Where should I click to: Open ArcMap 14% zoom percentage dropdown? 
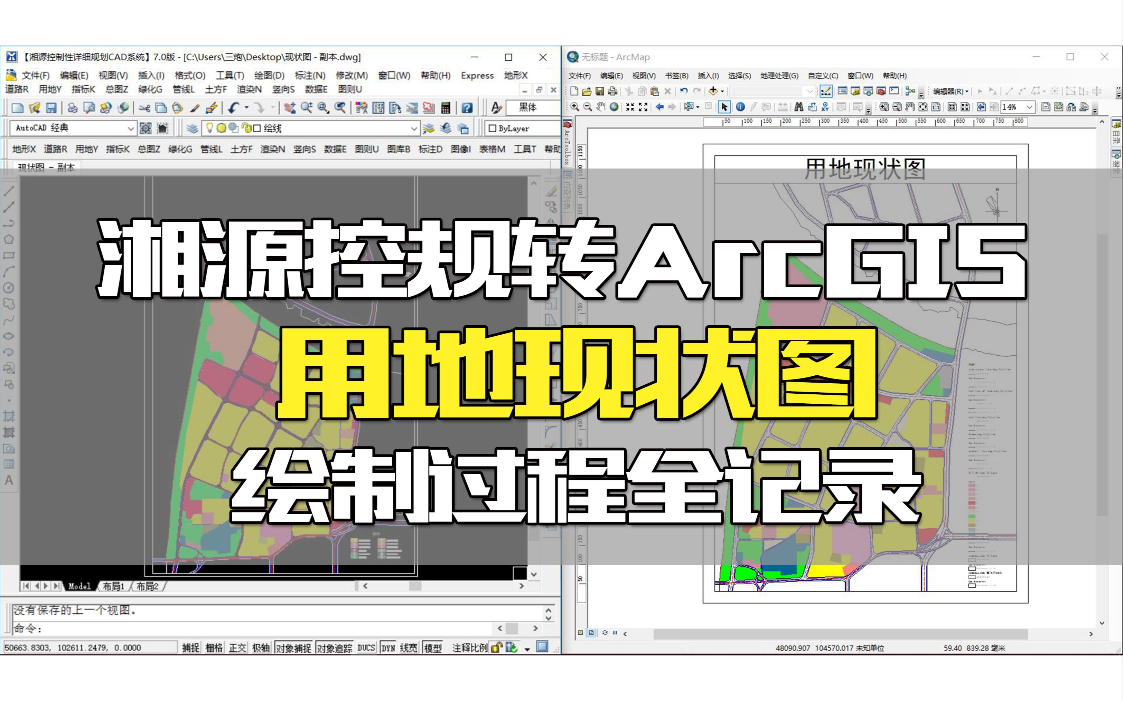point(1029,107)
